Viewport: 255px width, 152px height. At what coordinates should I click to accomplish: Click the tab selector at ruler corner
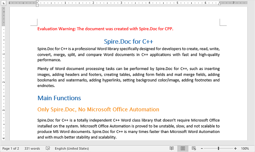click(x=4, y=3)
